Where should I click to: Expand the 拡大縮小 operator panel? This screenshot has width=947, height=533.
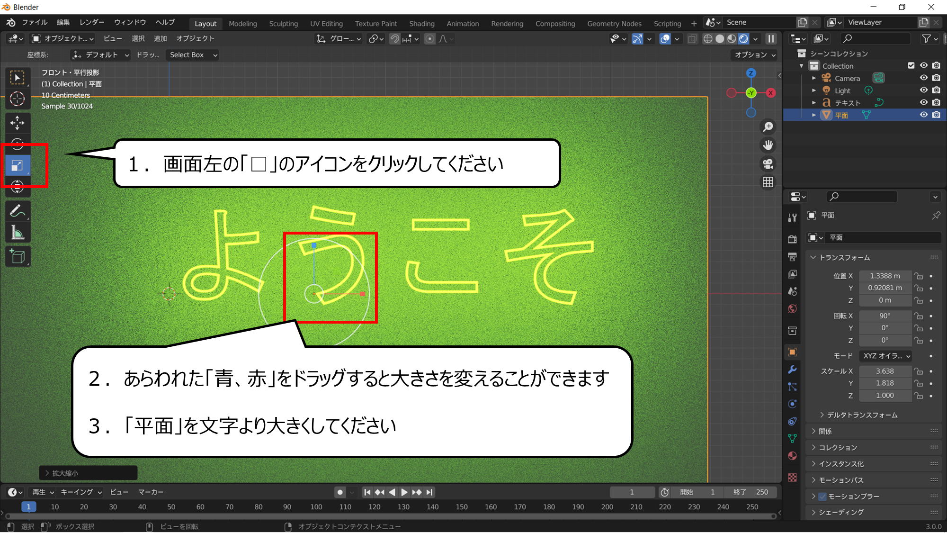point(88,473)
